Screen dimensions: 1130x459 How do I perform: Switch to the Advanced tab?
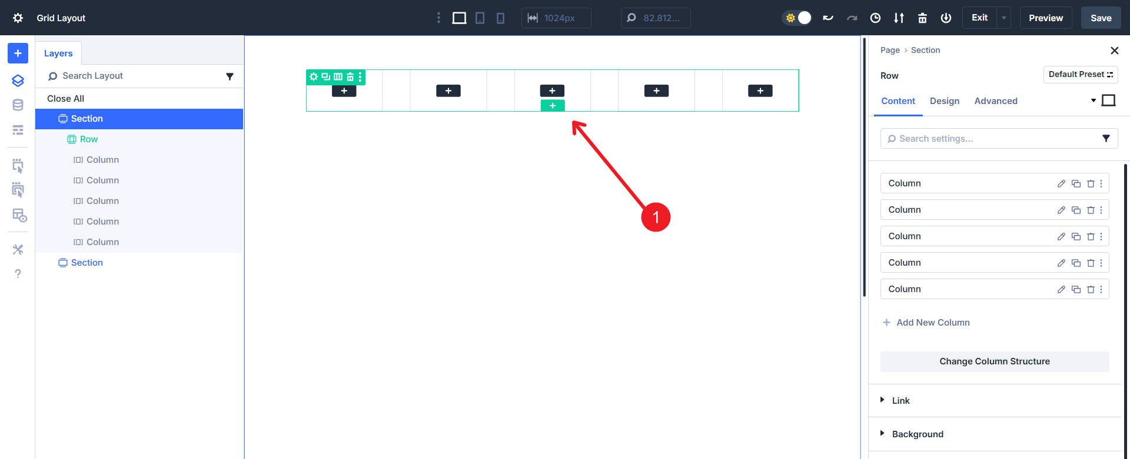click(996, 101)
